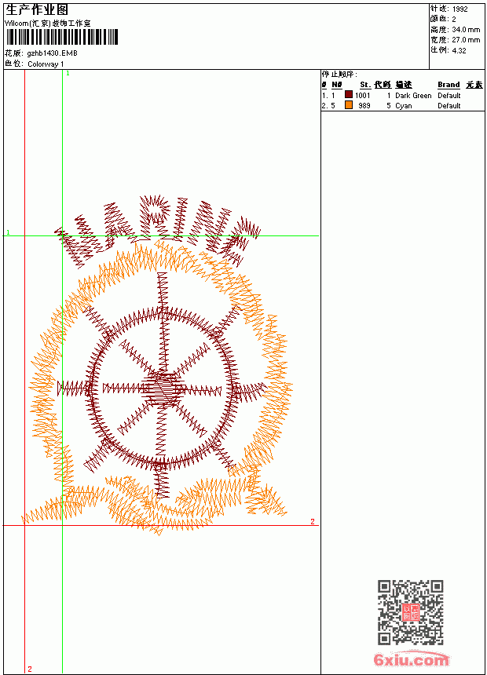Select the dark red 1001 color swatch
Image resolution: width=487 pixels, height=675 pixels.
click(349, 95)
